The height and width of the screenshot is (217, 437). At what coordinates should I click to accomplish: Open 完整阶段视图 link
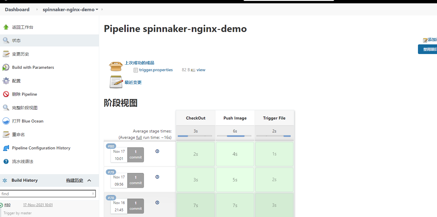[25, 108]
